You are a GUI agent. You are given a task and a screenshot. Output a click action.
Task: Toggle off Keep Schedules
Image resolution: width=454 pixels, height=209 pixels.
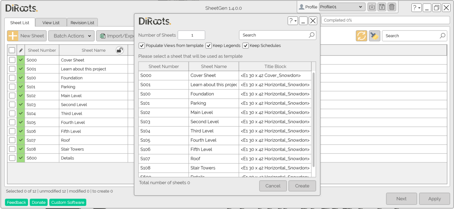click(x=245, y=45)
